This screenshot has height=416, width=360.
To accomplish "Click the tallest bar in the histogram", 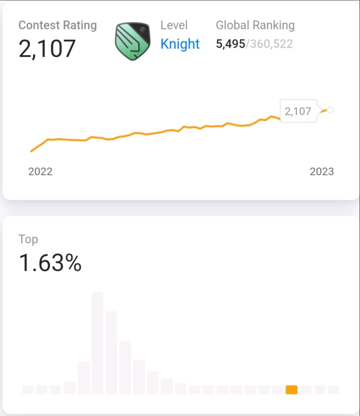I will 97,343.
